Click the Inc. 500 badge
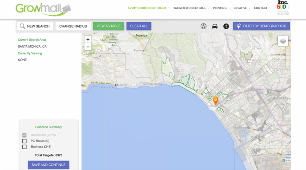This screenshot has height=170, width=306. coord(283,7)
